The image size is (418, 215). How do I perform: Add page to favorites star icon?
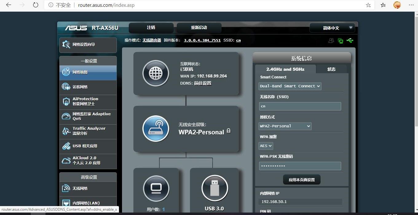(368, 5)
